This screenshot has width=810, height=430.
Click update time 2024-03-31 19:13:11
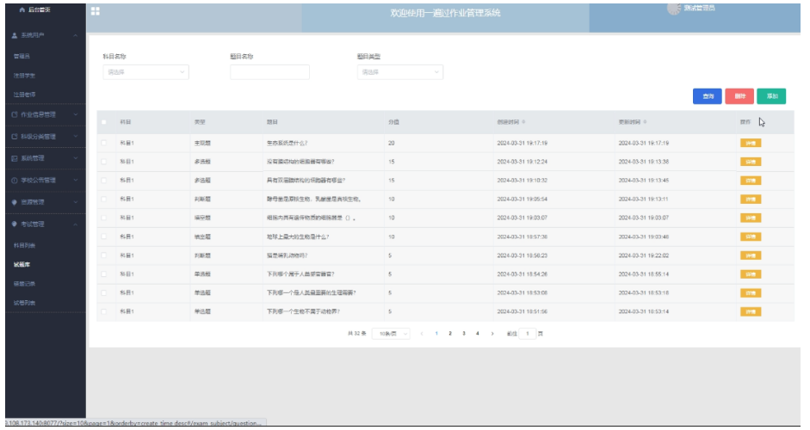click(644, 200)
